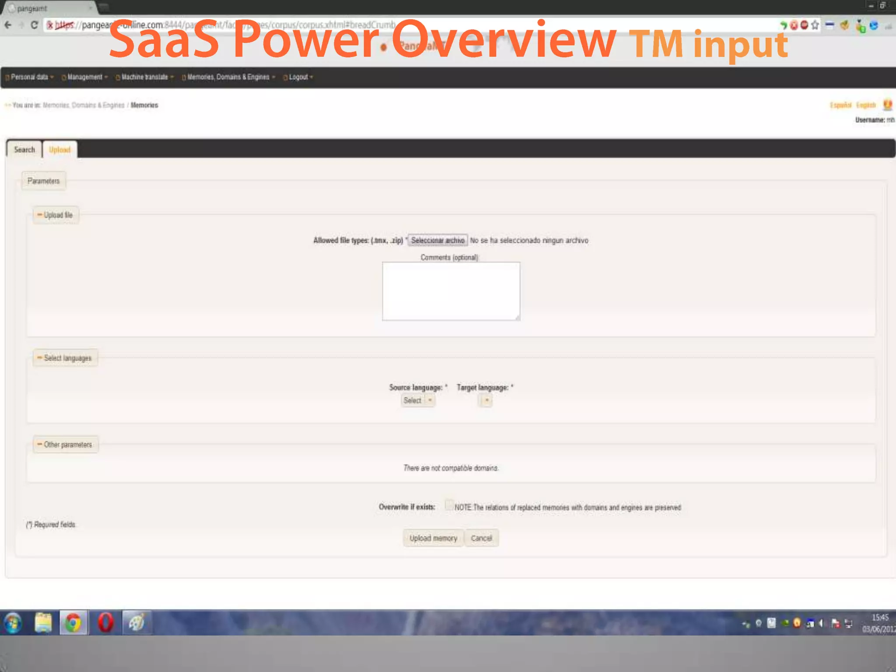Bookmark page with the star icon
Image resolution: width=896 pixels, height=672 pixels.
[815, 25]
